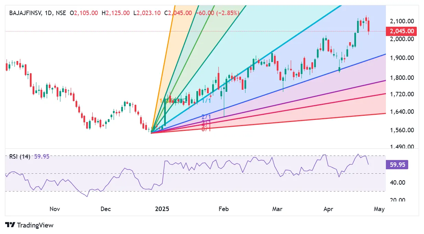424x234 pixels.
Task: Click the 2,000.00 price axis label
Action: point(402,39)
